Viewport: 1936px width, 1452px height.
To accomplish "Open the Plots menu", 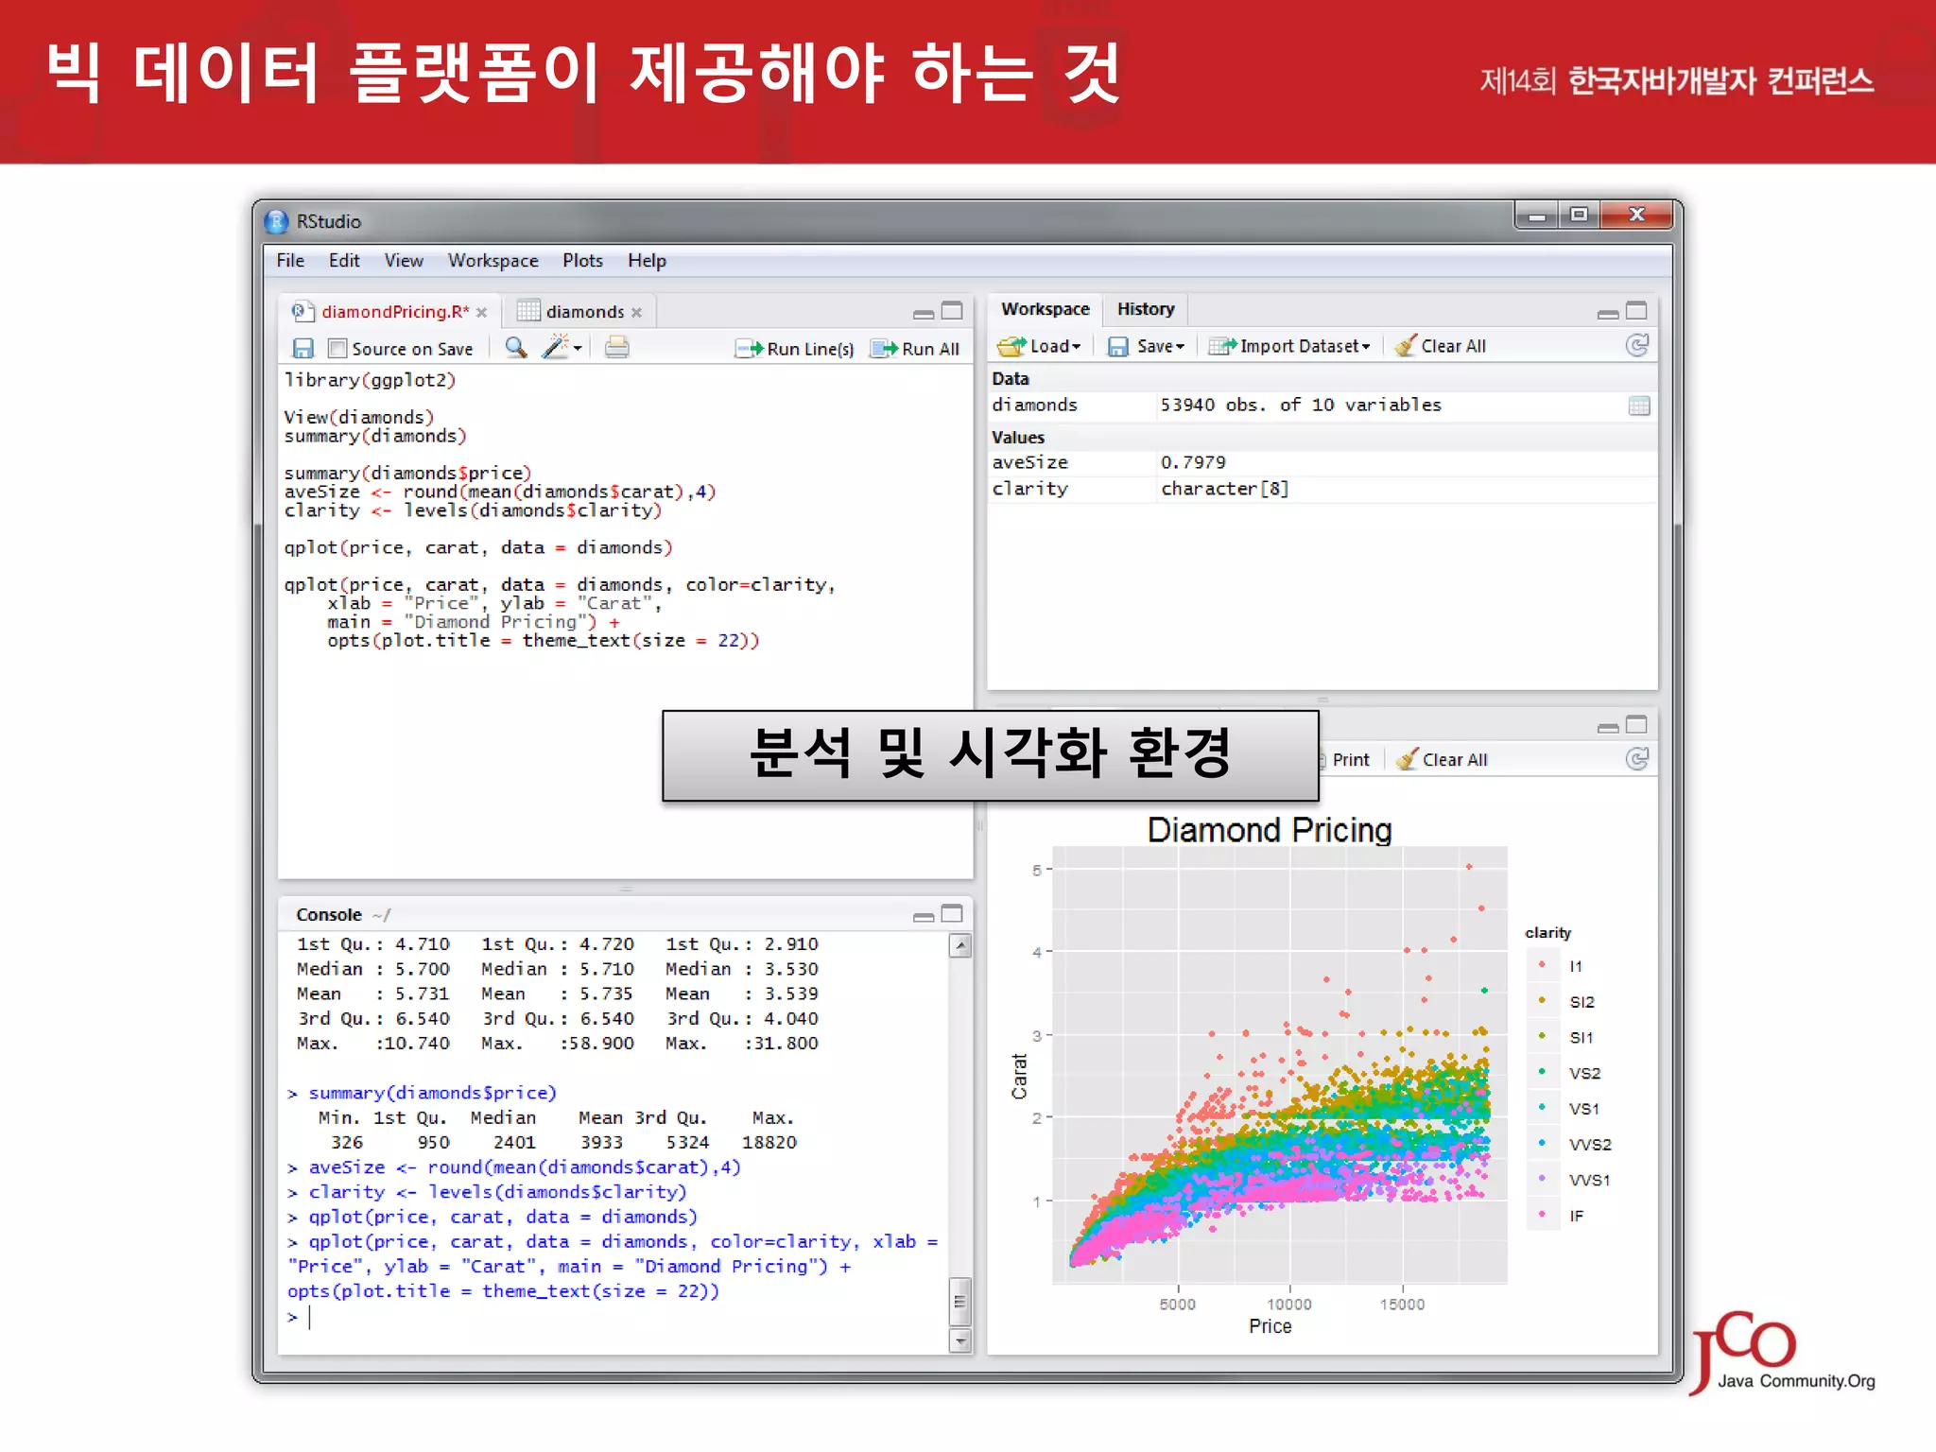I will (582, 261).
